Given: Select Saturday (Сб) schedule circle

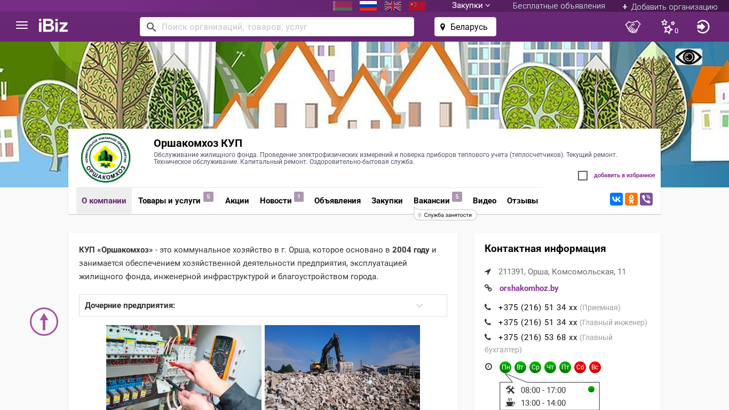Looking at the screenshot, I should 580,367.
